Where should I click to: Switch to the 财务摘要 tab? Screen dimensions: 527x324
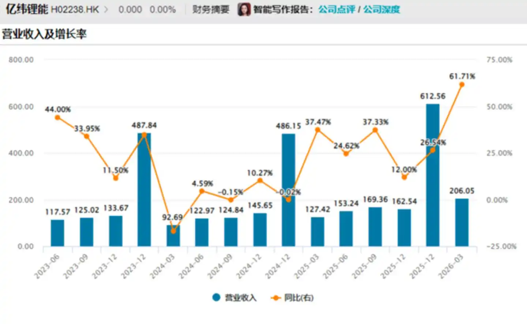211,10
